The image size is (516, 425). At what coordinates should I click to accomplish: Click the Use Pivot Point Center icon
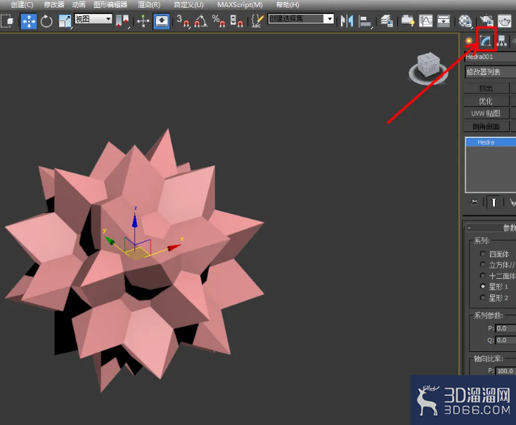pos(122,21)
